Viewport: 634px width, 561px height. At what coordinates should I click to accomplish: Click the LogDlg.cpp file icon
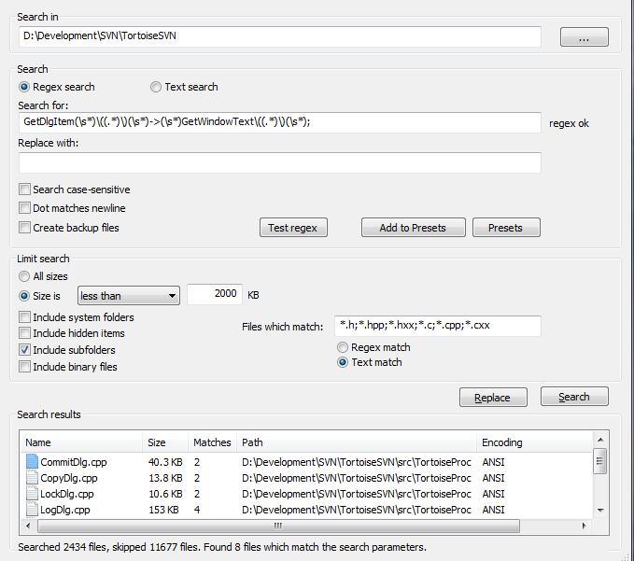[x=32, y=510]
